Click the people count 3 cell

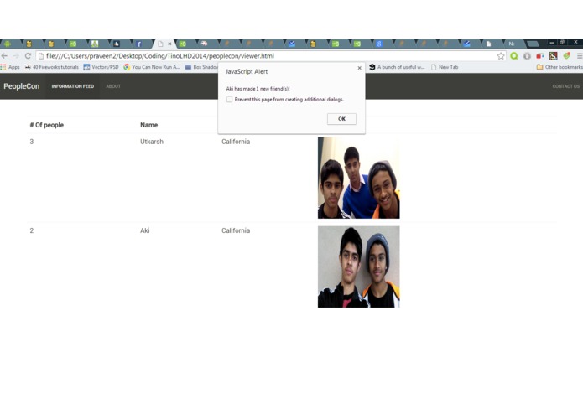click(32, 142)
